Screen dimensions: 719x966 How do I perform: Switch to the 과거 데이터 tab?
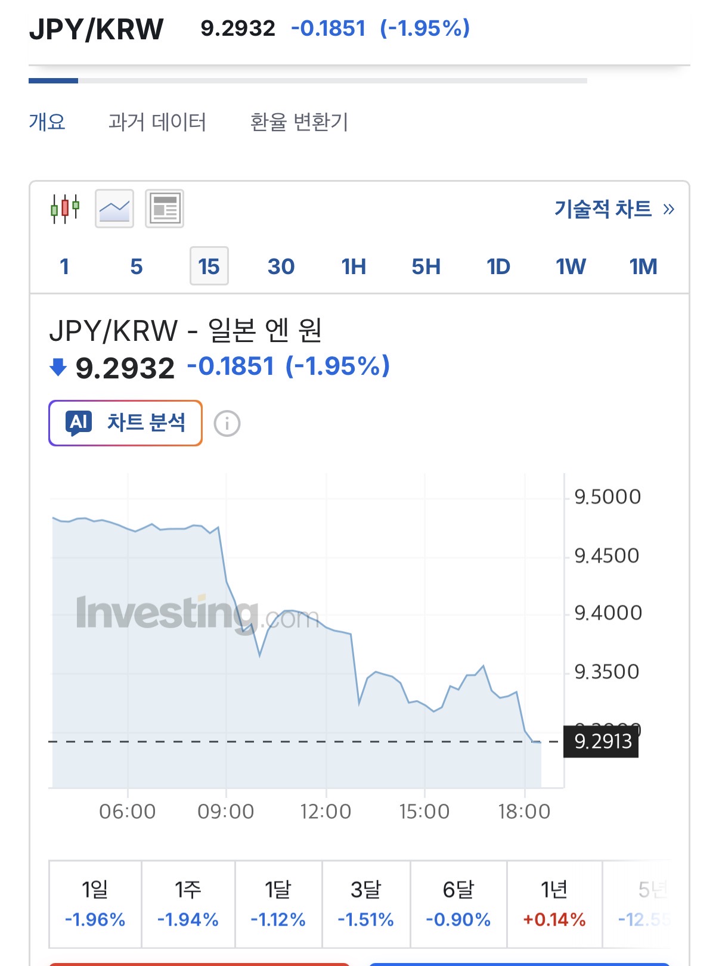coord(157,122)
